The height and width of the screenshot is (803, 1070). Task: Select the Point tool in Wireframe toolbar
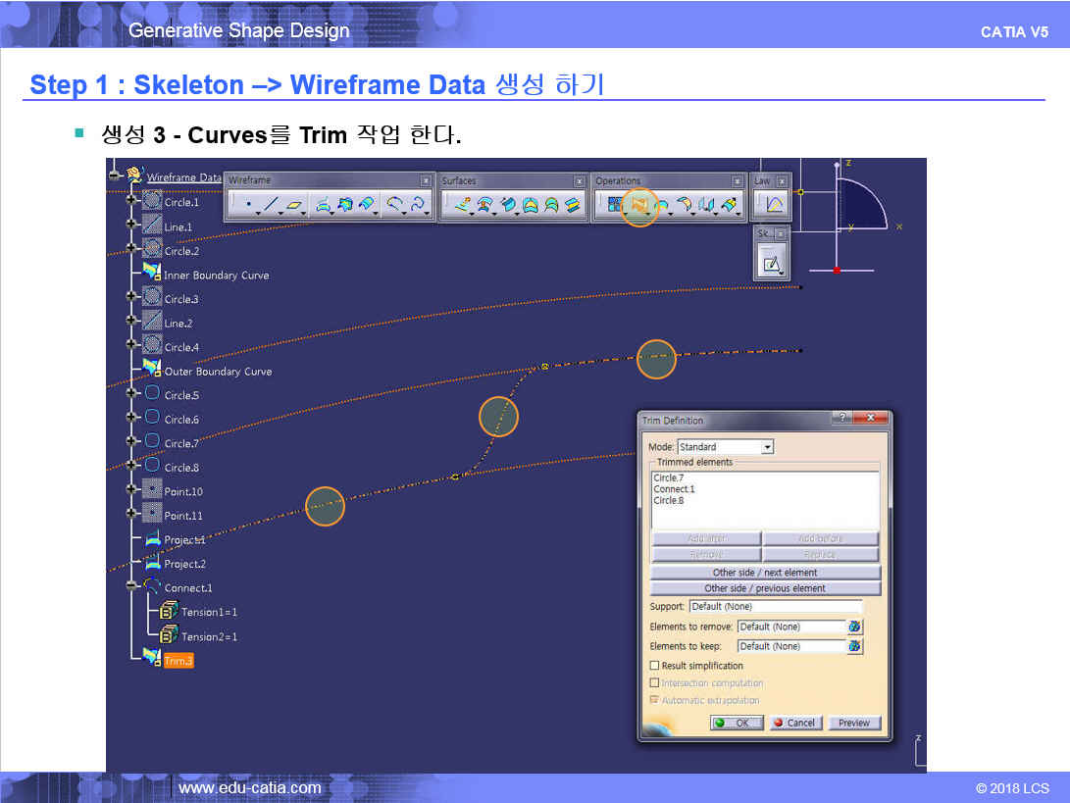coord(248,205)
